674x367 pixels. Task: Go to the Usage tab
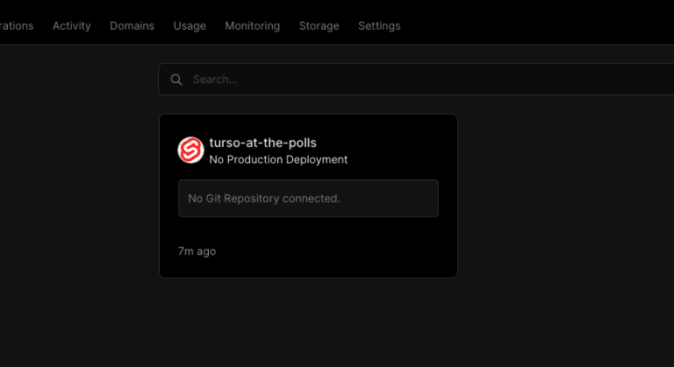[190, 25]
